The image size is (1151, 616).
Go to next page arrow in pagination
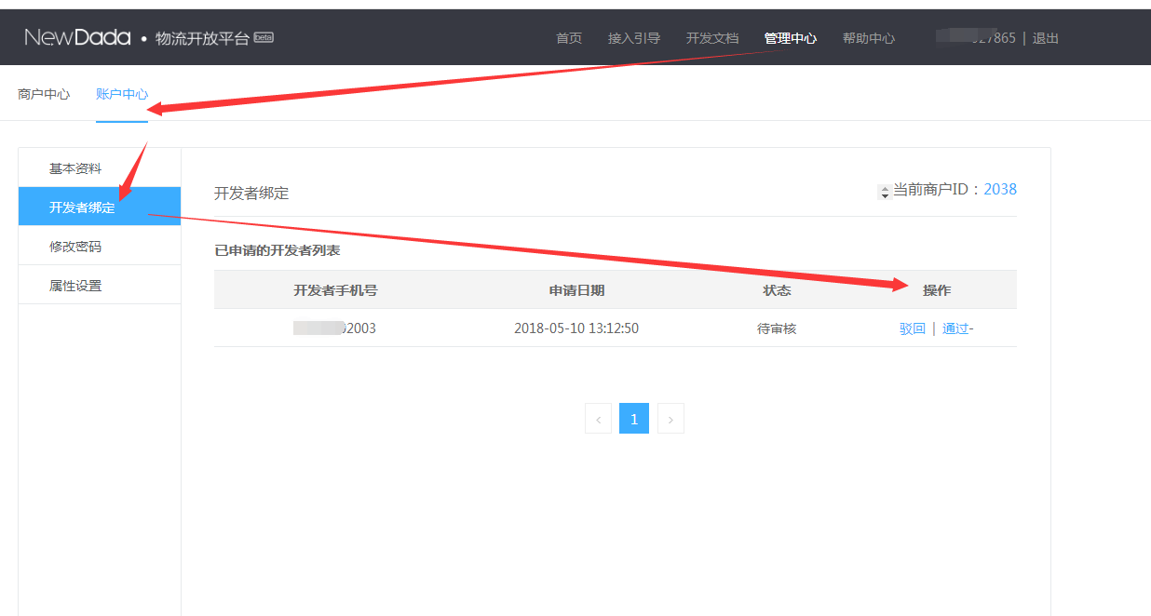point(670,419)
